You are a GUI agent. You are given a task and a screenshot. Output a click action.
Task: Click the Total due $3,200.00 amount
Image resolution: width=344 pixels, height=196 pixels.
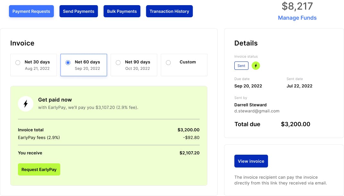[295, 124]
